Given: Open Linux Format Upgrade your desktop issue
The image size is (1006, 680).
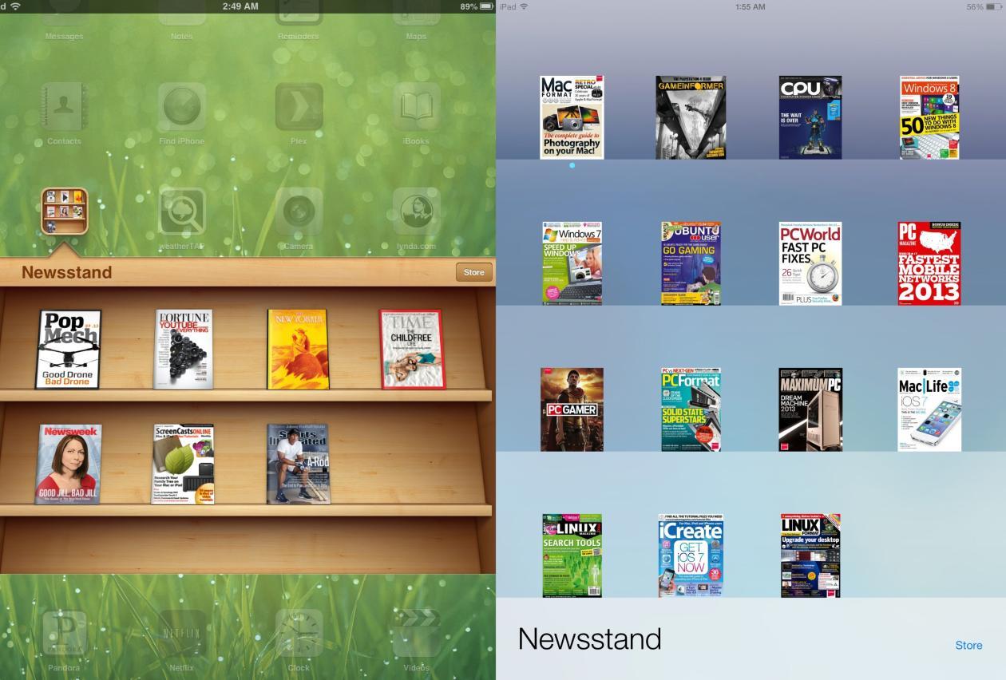Looking at the screenshot, I should 810,555.
